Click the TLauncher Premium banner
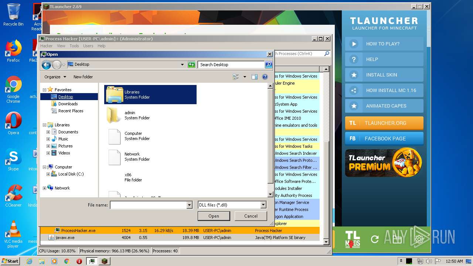 pyautogui.click(x=384, y=163)
